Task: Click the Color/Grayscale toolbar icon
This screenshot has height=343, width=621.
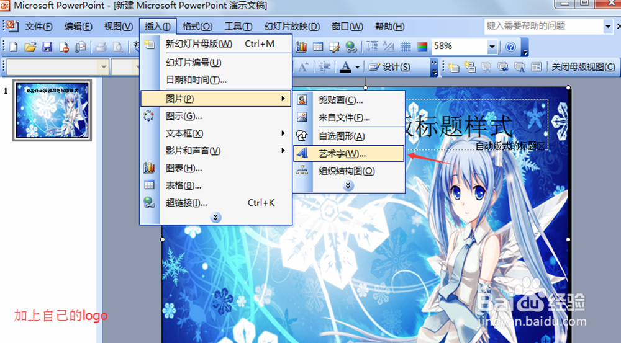Action: click(422, 47)
